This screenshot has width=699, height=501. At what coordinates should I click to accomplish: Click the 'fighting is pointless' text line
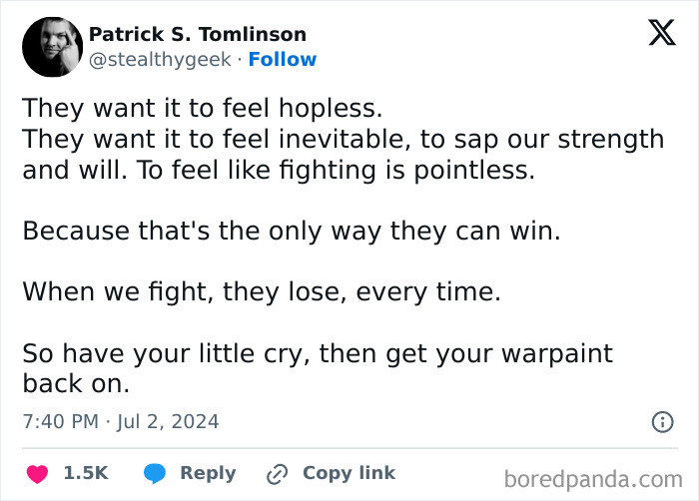(279, 171)
